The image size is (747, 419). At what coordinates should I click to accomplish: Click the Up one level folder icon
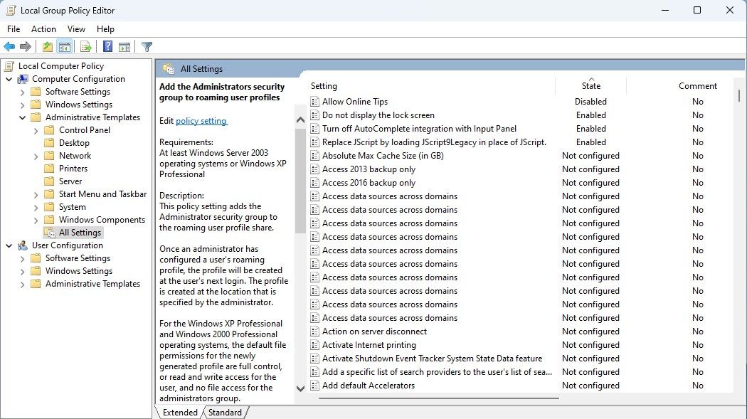pos(47,47)
